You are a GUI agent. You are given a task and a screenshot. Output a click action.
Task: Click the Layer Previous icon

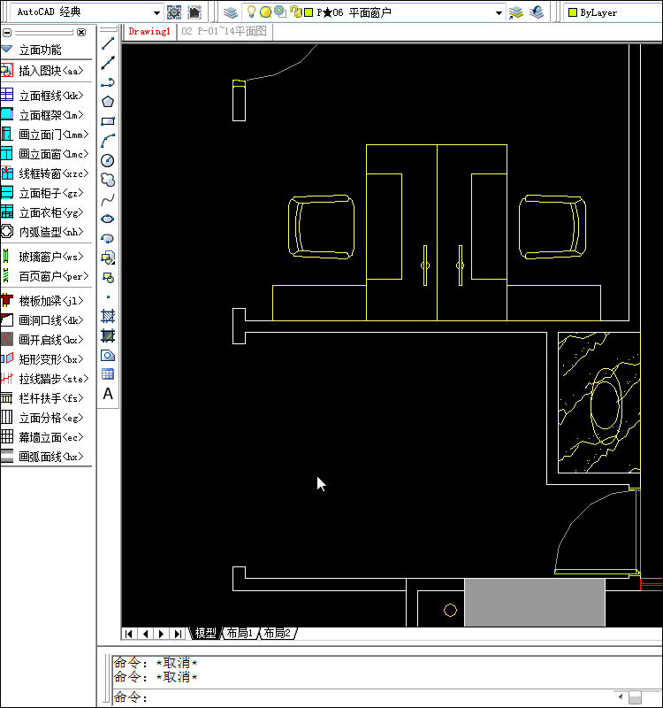coord(537,12)
